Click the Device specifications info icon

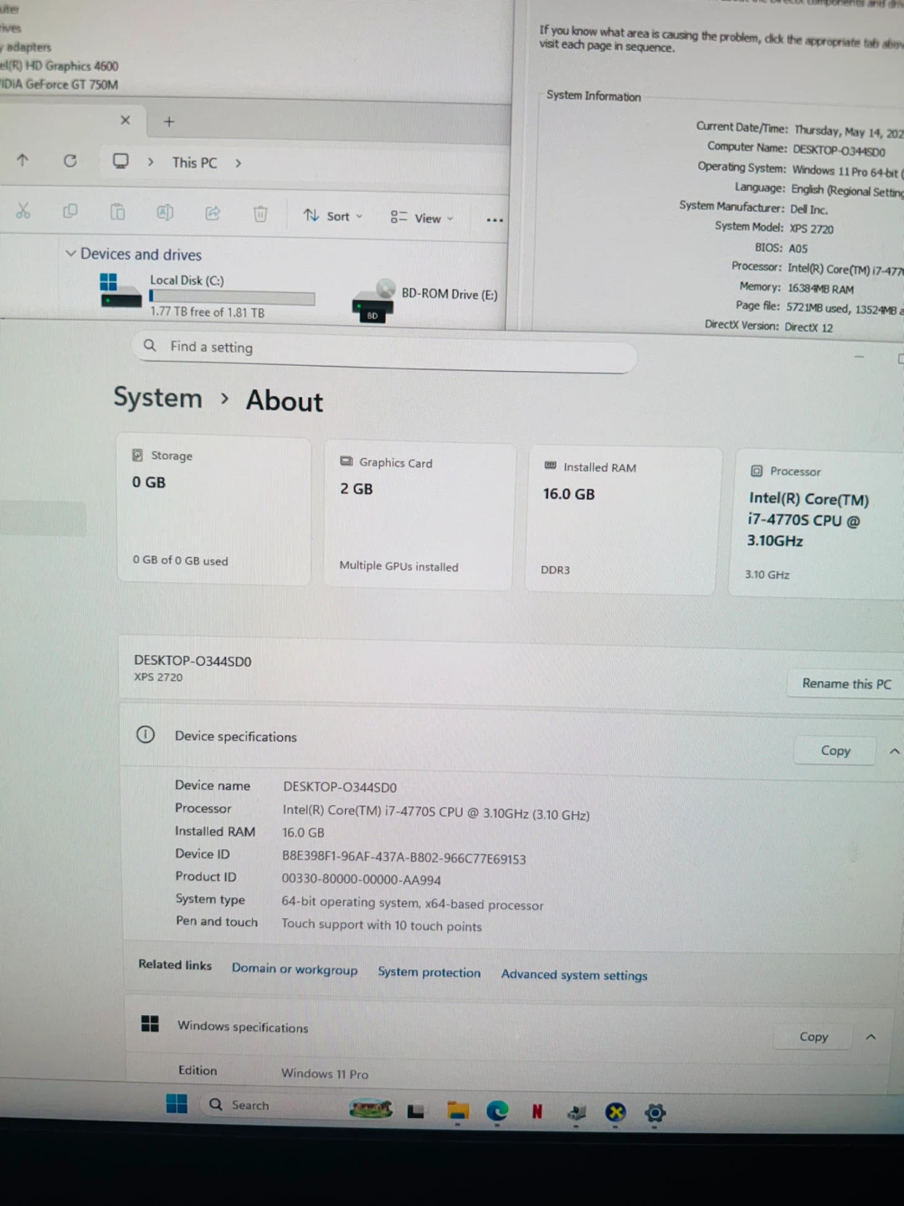[x=146, y=734]
